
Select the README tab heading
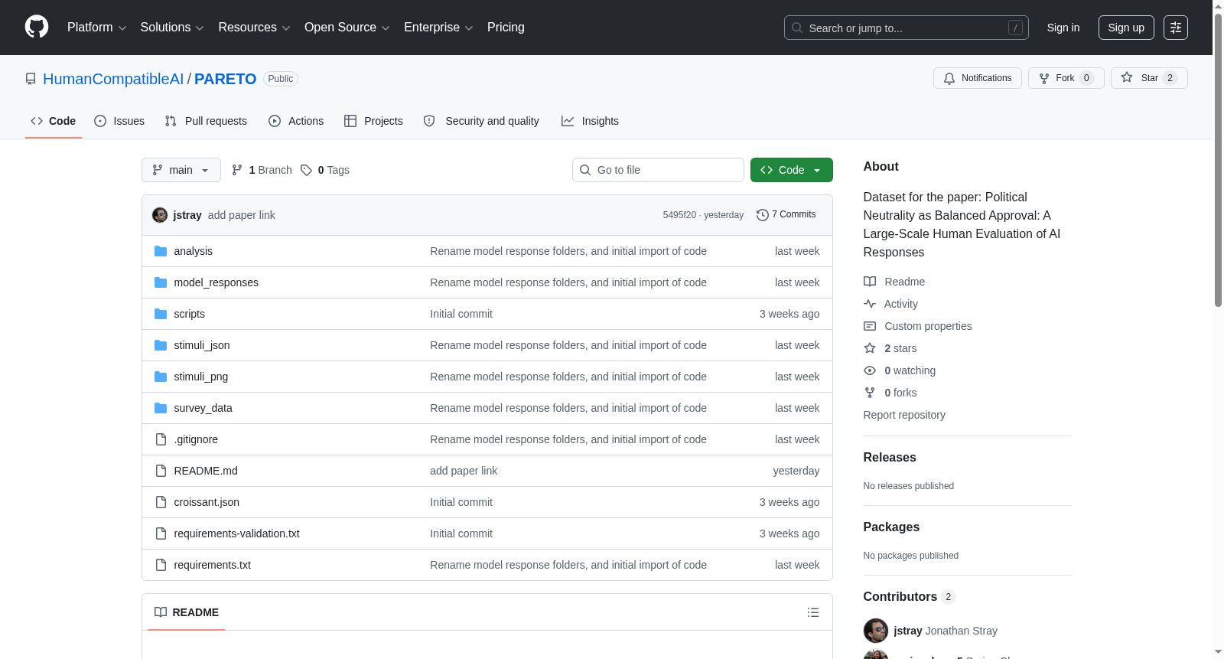pyautogui.click(x=187, y=612)
